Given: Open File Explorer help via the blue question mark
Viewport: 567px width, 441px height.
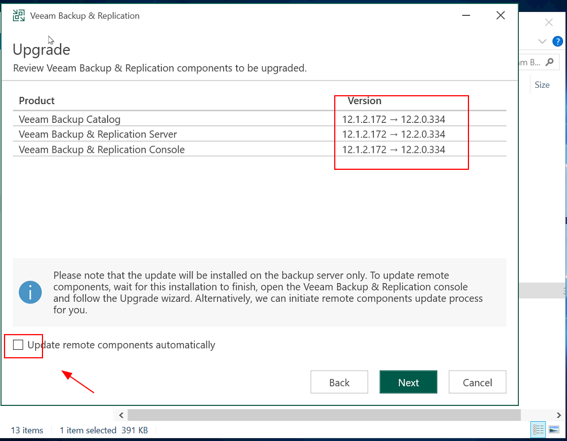Looking at the screenshot, I should 557,41.
